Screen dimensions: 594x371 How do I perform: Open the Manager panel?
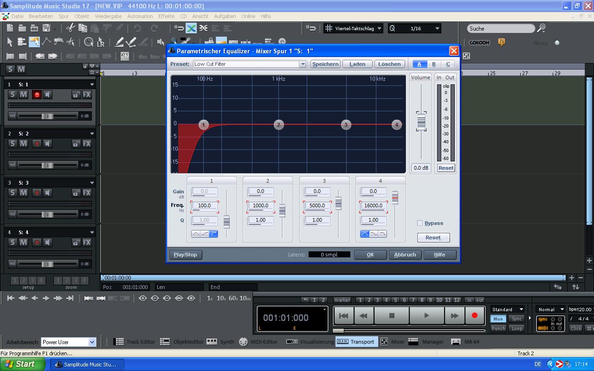pos(426,342)
